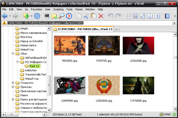Select the kolekchen folder

(x=31, y=70)
